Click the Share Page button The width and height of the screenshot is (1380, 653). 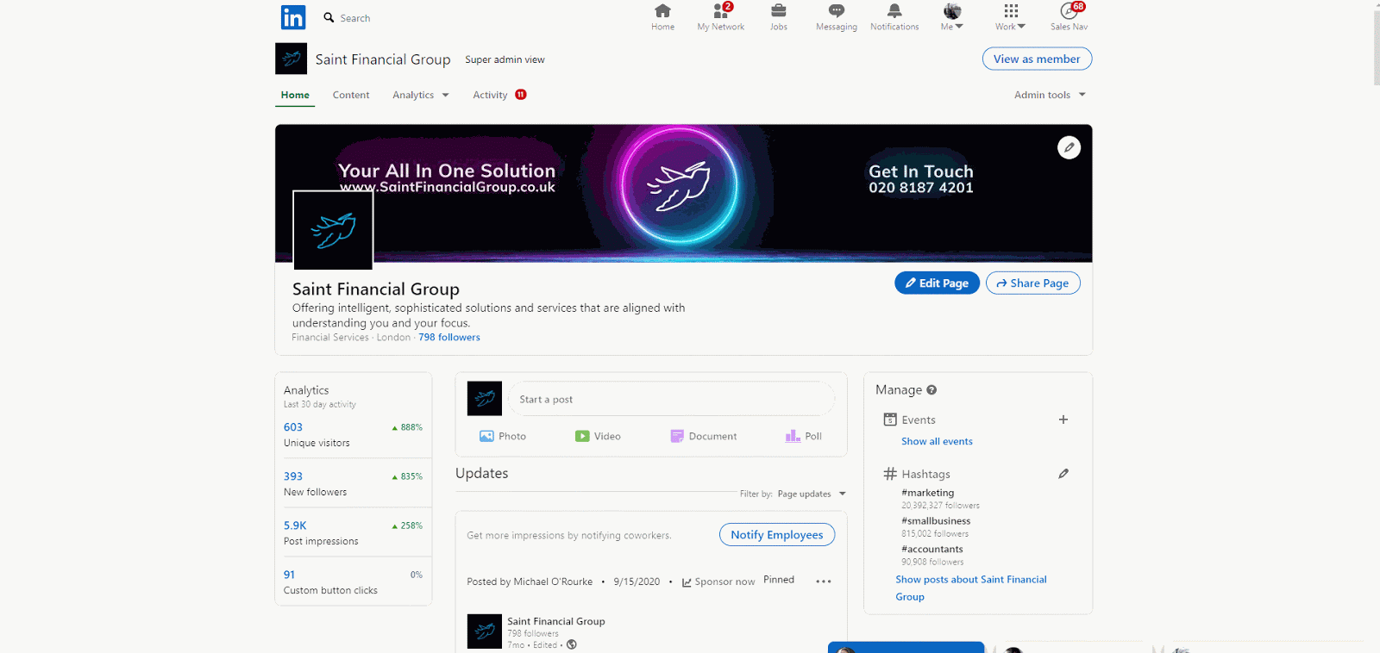[x=1032, y=283]
